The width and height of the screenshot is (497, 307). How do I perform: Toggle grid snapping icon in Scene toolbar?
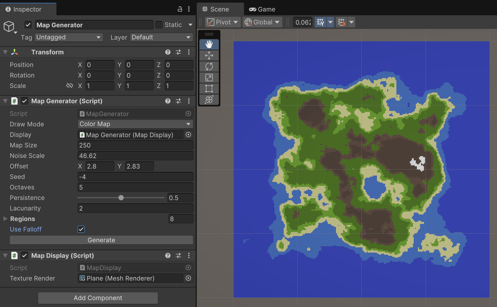click(x=320, y=22)
